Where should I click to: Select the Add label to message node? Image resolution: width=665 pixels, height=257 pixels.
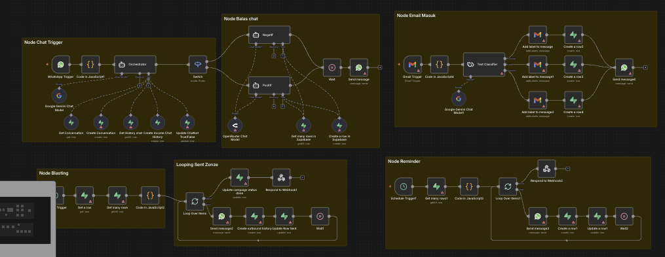[537, 35]
